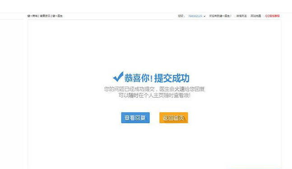Click the 恭喜你!提交成功 heading

point(157,78)
